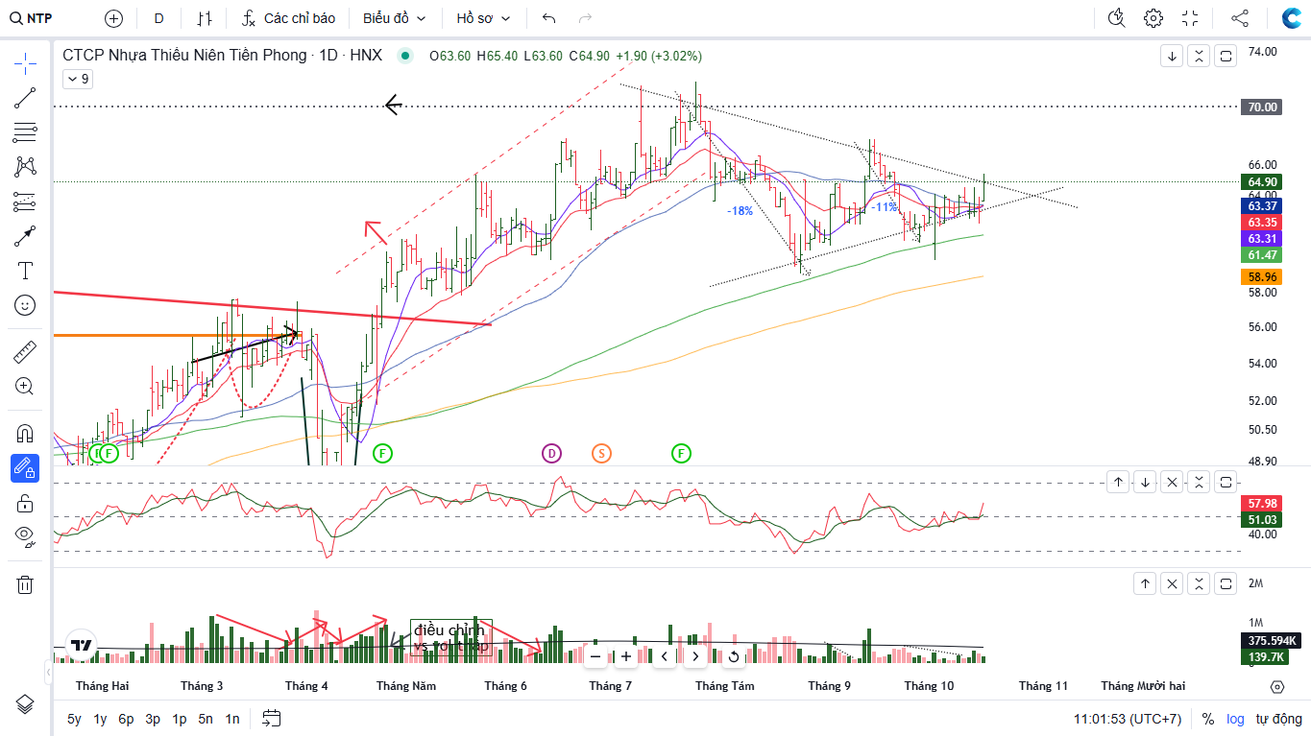Redo the chart action
The image size is (1311, 736).
point(585,18)
